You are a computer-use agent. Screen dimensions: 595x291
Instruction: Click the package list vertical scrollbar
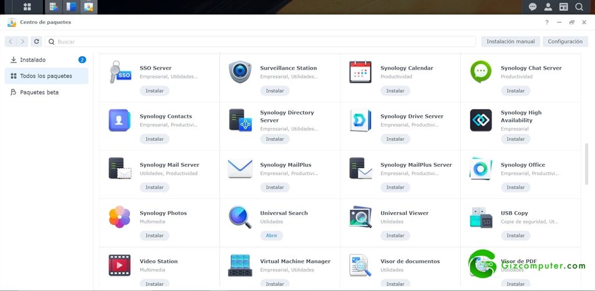587,163
